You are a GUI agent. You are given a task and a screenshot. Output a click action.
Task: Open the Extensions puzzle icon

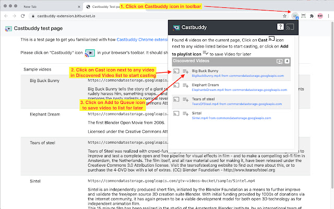point(312,16)
